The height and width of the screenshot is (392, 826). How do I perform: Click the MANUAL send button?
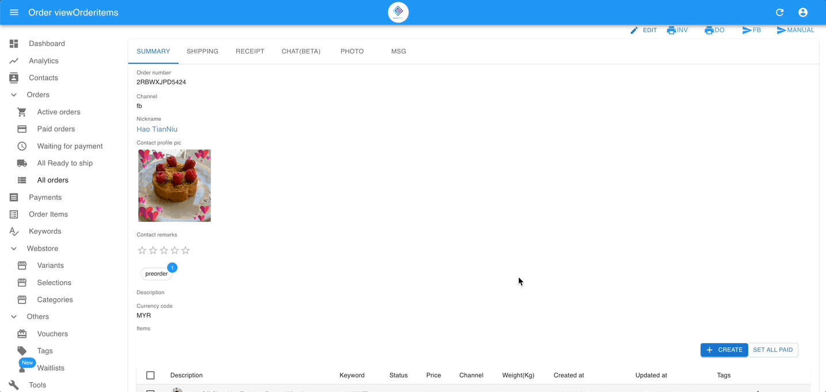796,30
